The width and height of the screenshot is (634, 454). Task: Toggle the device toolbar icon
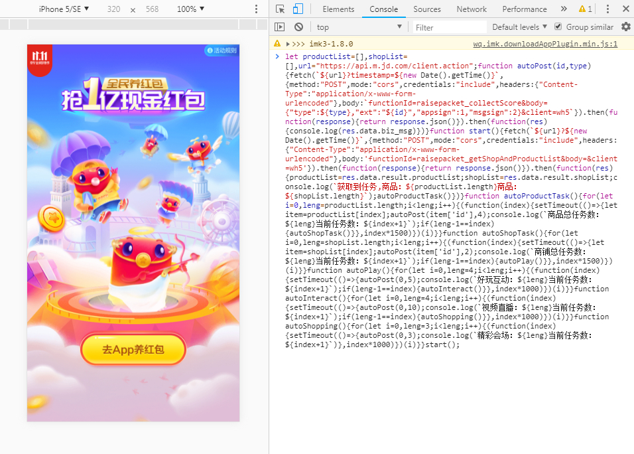click(298, 9)
